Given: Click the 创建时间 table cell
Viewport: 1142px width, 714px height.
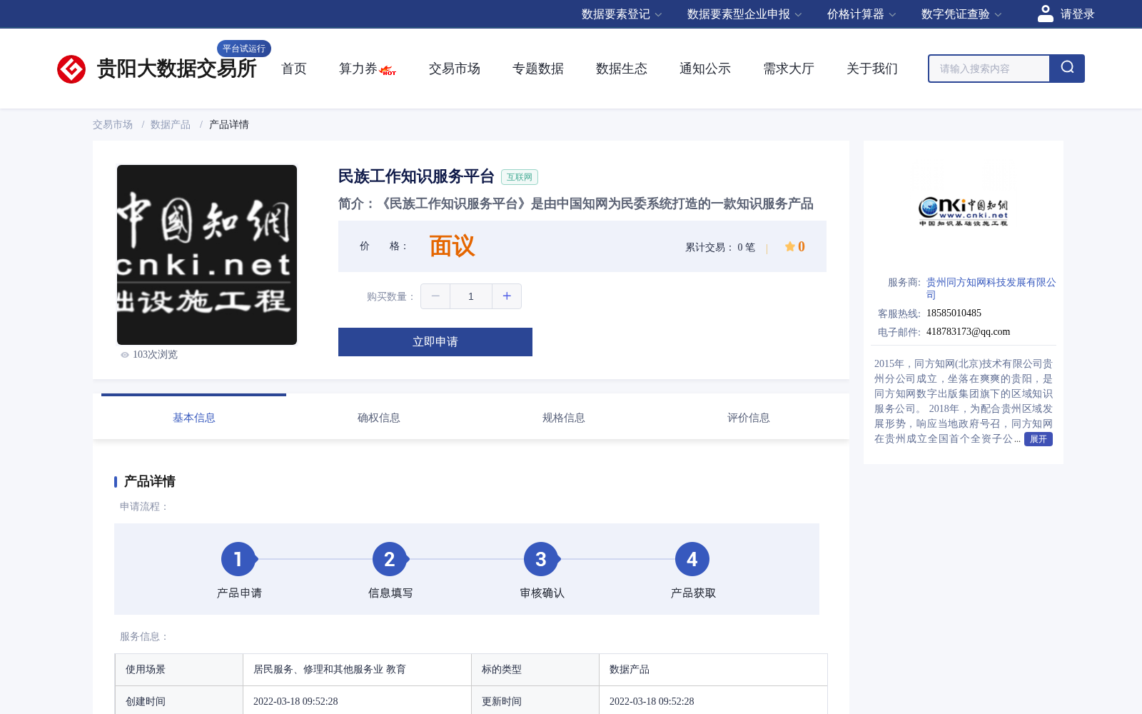Looking at the screenshot, I should [179, 700].
